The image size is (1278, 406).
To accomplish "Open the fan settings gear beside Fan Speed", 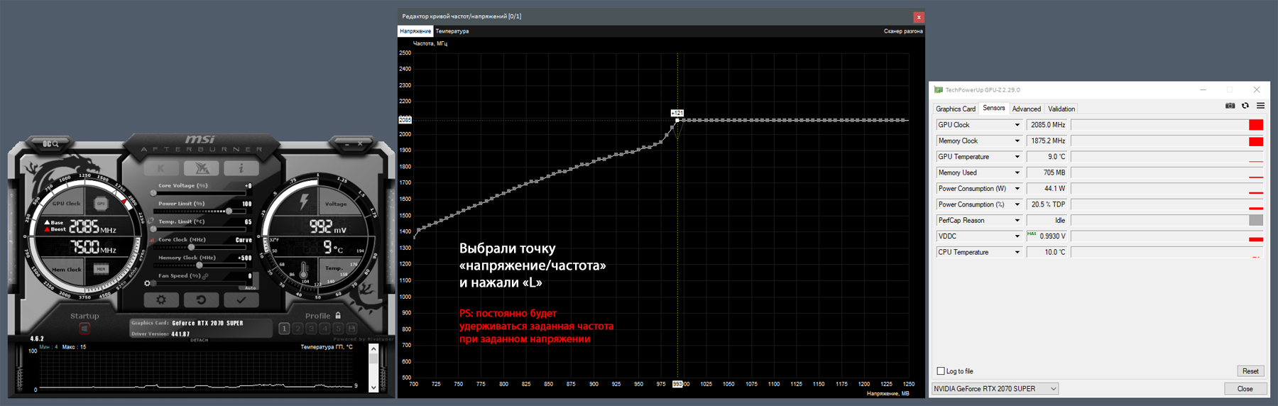I will (x=148, y=283).
